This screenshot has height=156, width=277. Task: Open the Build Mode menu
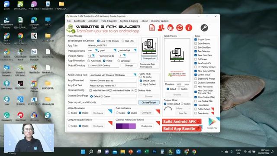[x=79, y=21]
